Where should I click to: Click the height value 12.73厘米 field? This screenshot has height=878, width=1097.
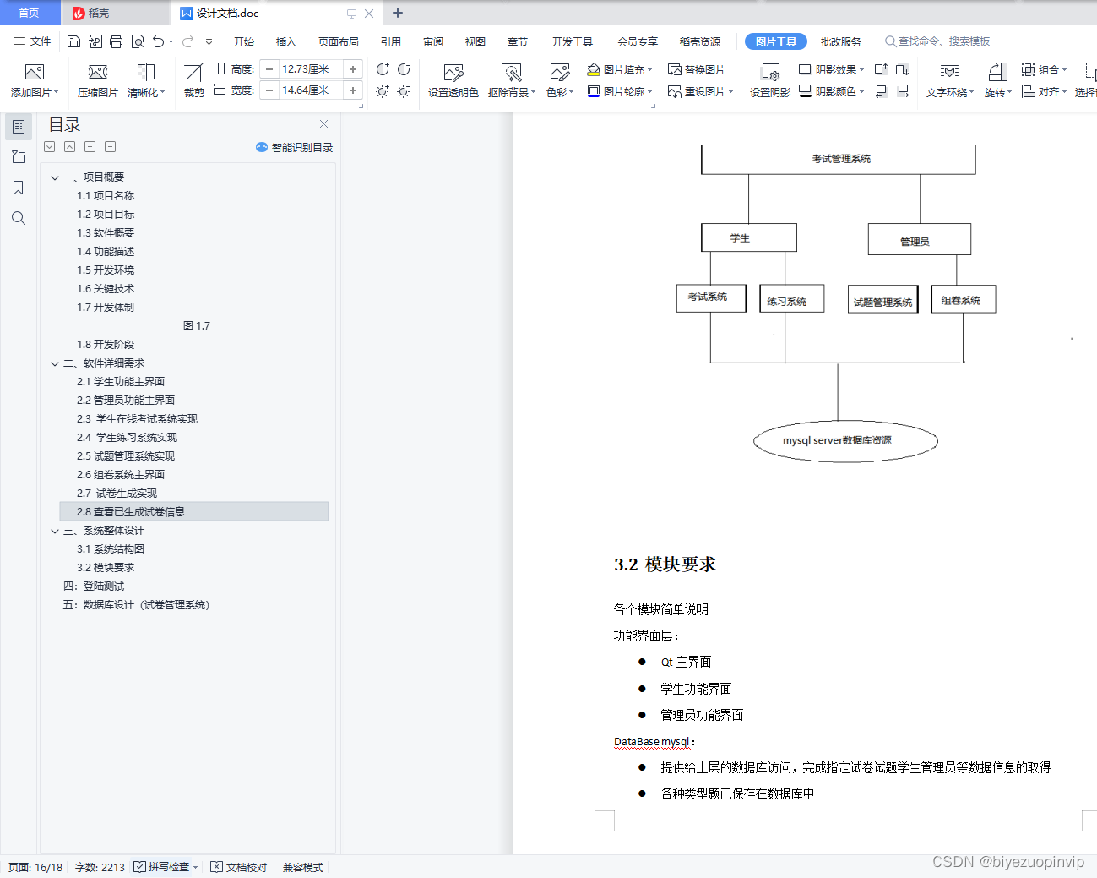(311, 69)
